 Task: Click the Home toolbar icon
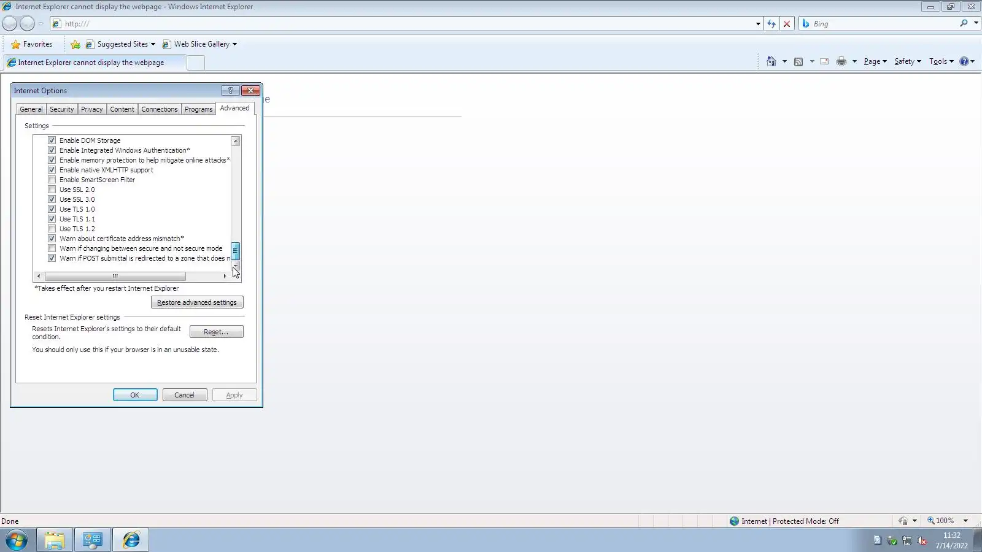coord(771,61)
